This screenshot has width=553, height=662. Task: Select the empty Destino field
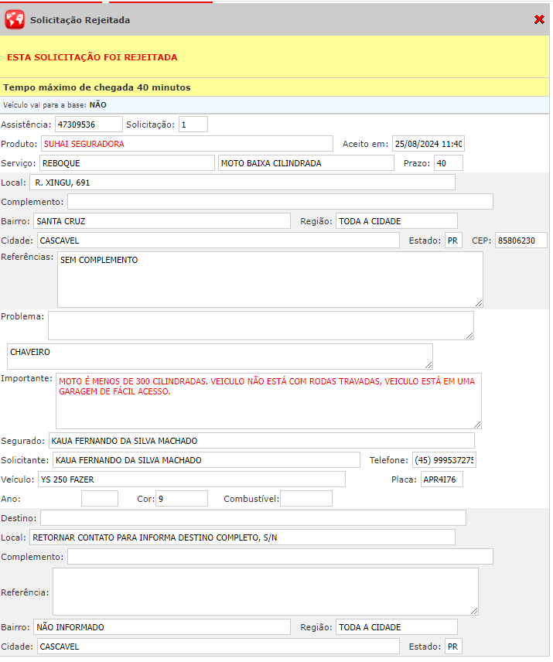point(253,518)
